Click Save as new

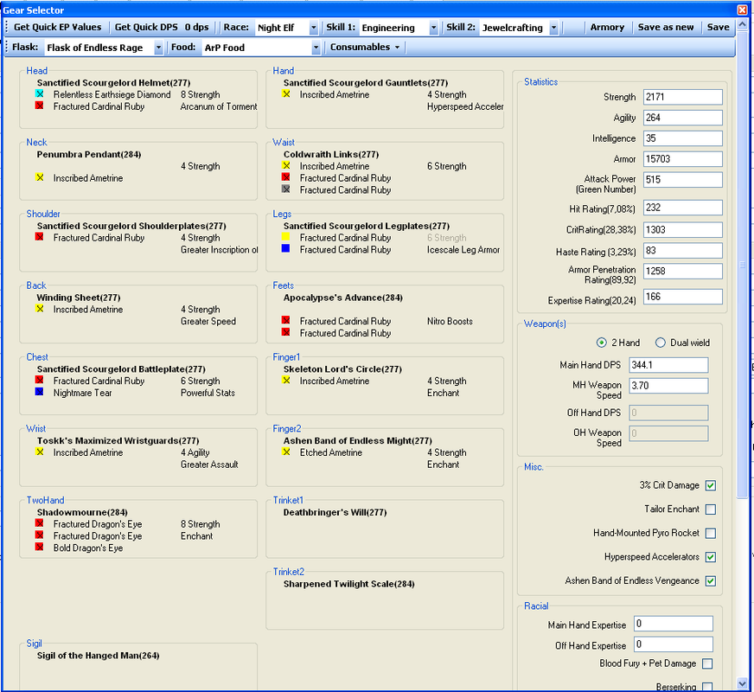666,28
